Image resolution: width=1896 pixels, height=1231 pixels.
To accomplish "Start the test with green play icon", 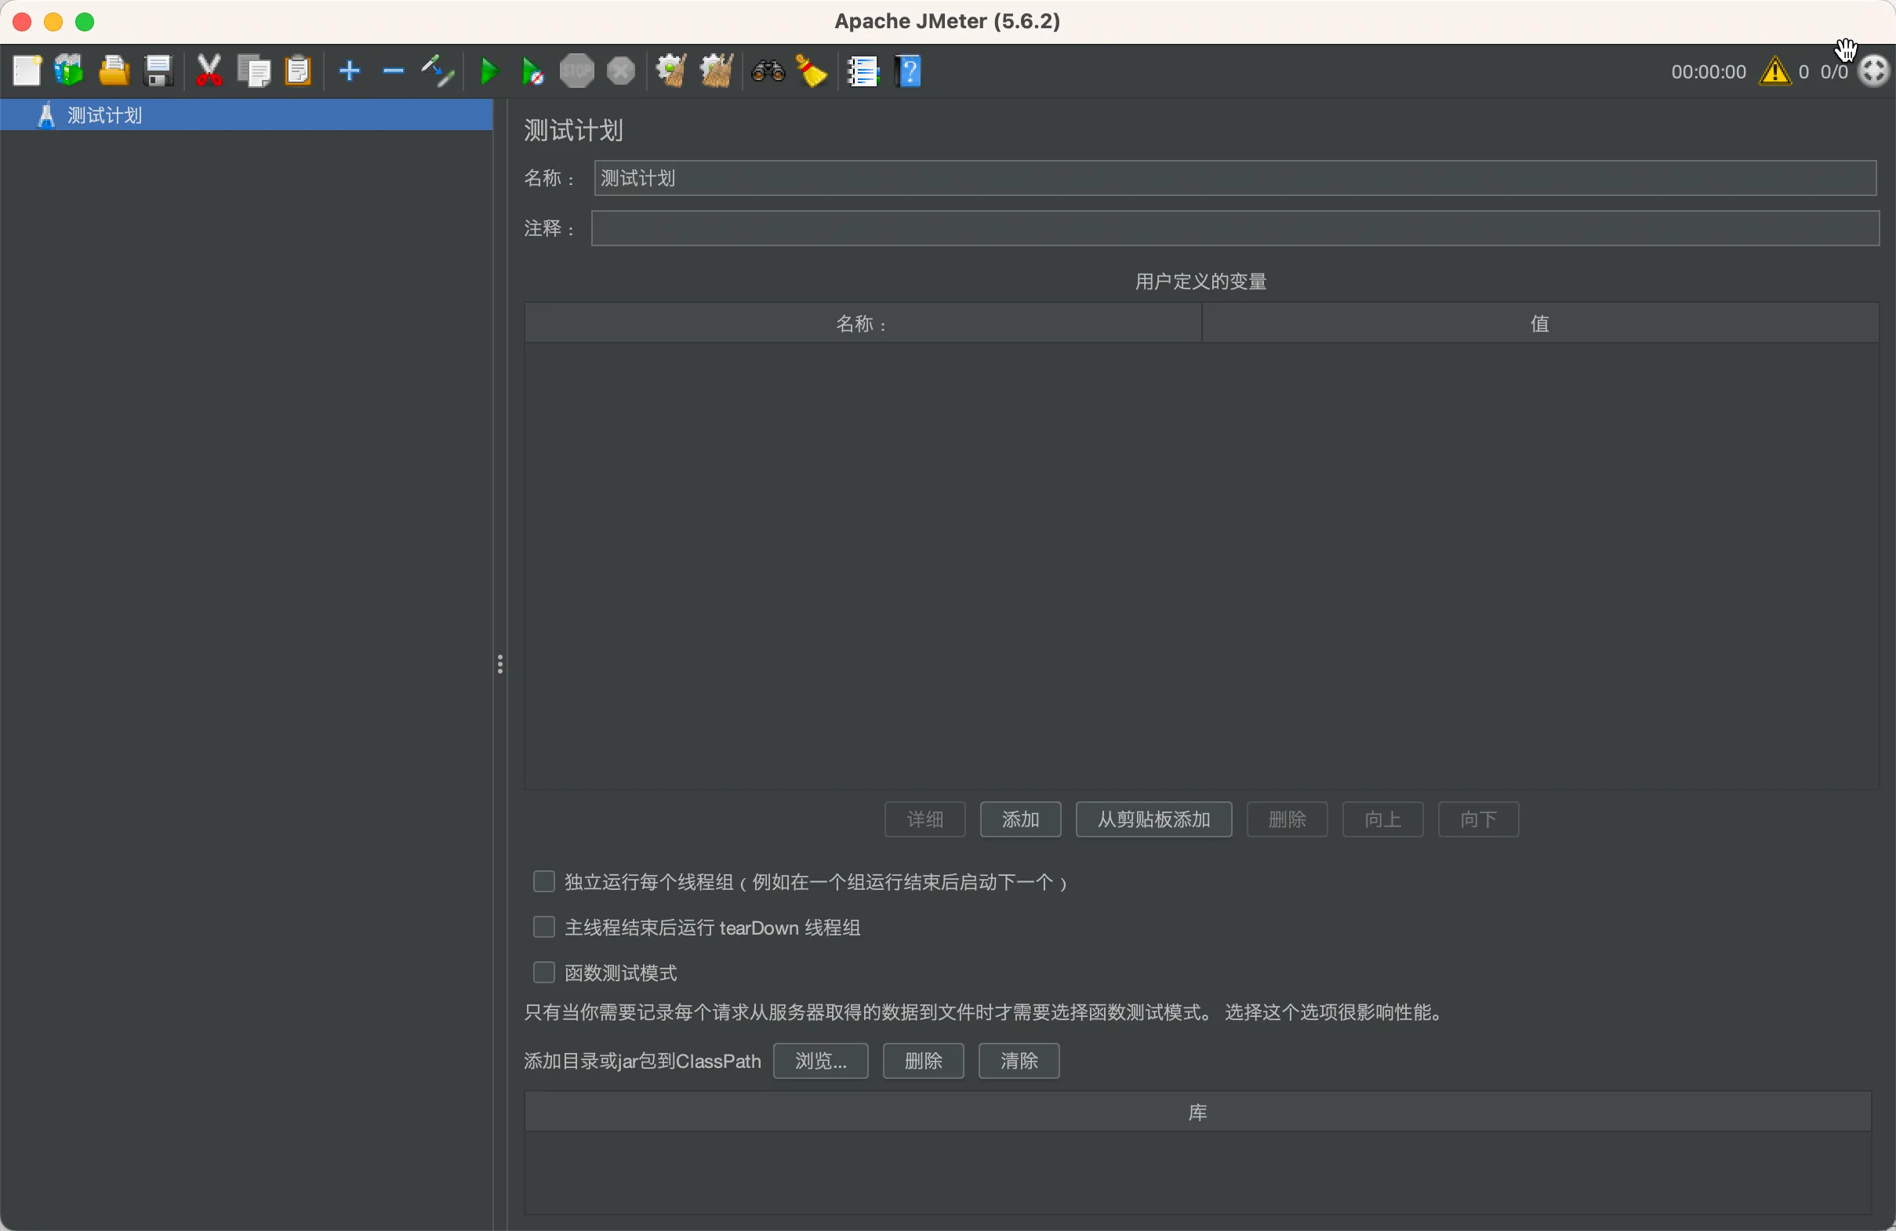I will click(x=489, y=71).
